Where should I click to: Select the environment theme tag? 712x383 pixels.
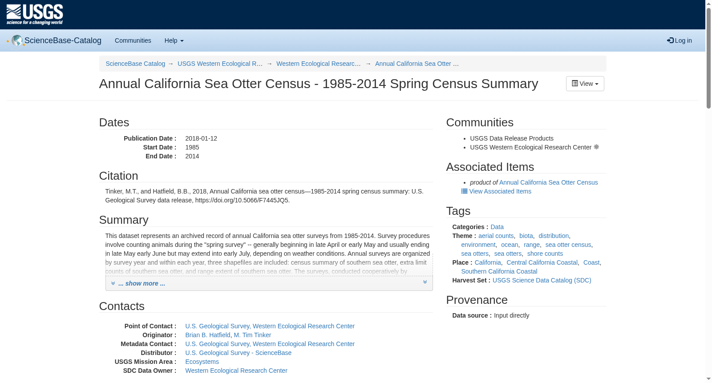pyautogui.click(x=478, y=245)
